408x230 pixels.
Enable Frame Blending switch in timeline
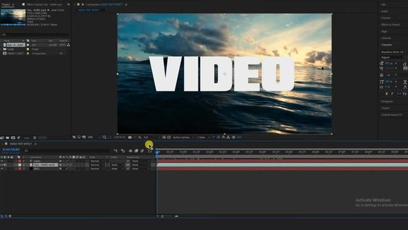click(x=136, y=151)
